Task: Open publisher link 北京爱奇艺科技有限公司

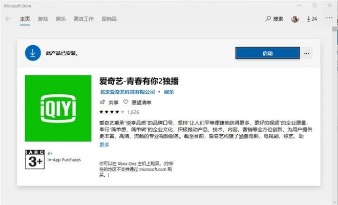Action: (x=127, y=92)
